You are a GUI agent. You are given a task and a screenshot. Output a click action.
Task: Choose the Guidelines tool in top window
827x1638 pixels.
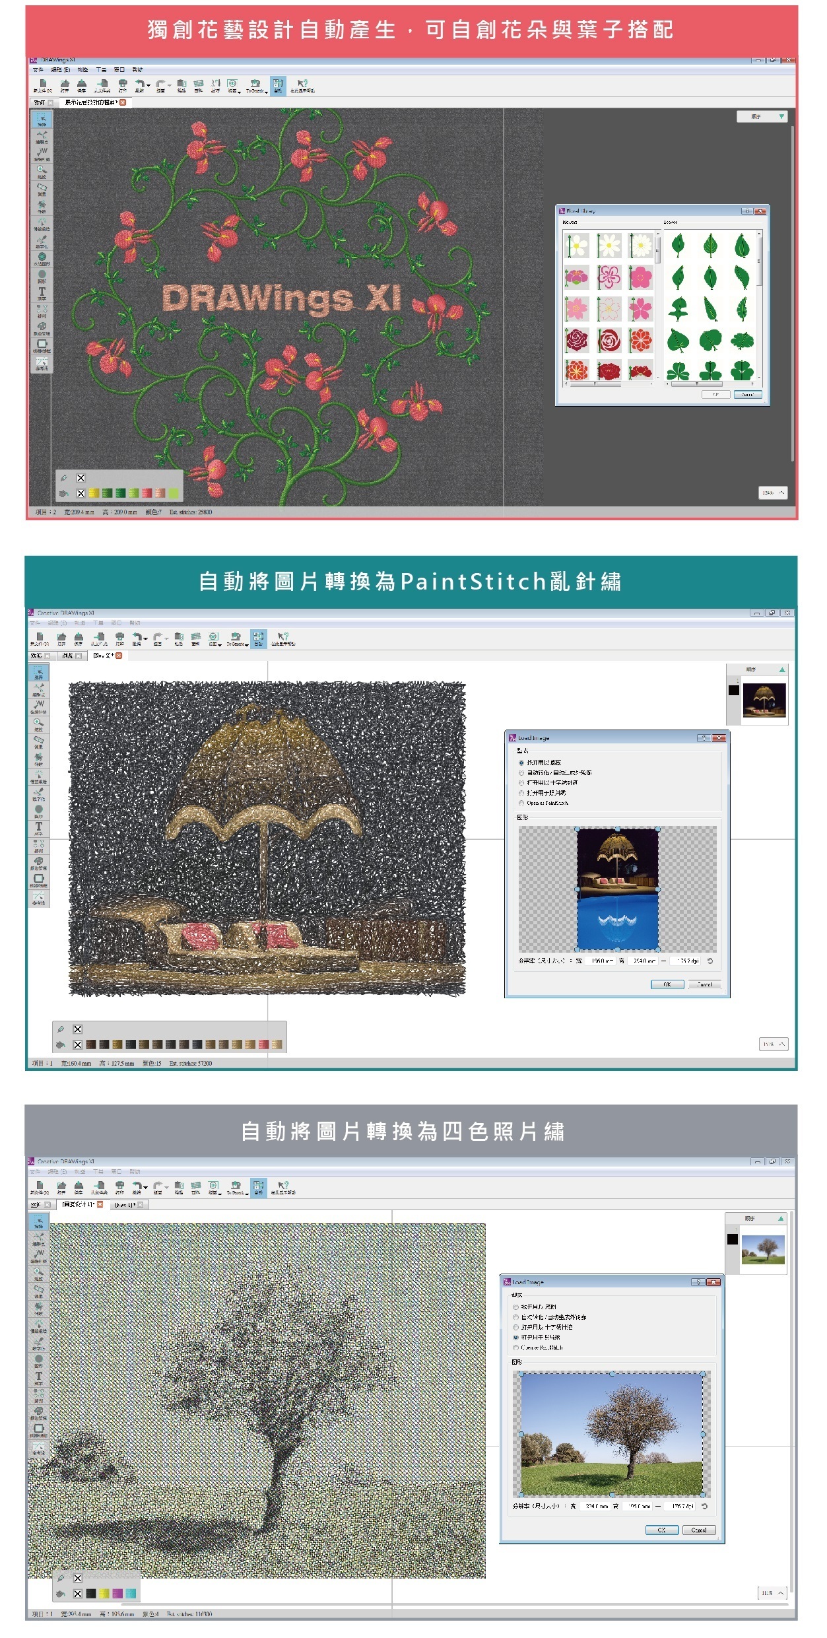pyautogui.click(x=42, y=363)
